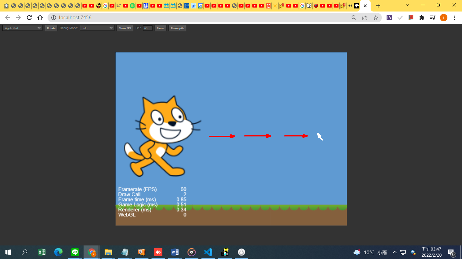
Task: Open the circular disc taskbar app
Action: (192, 252)
